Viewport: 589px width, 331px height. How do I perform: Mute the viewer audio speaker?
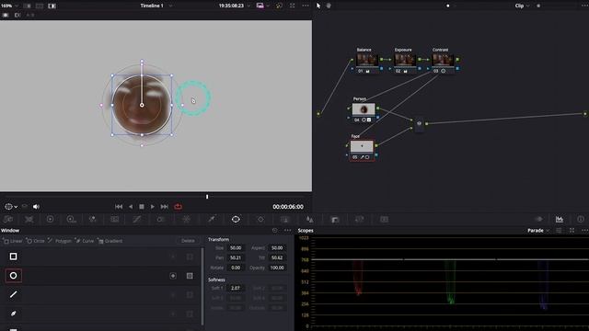(x=36, y=207)
